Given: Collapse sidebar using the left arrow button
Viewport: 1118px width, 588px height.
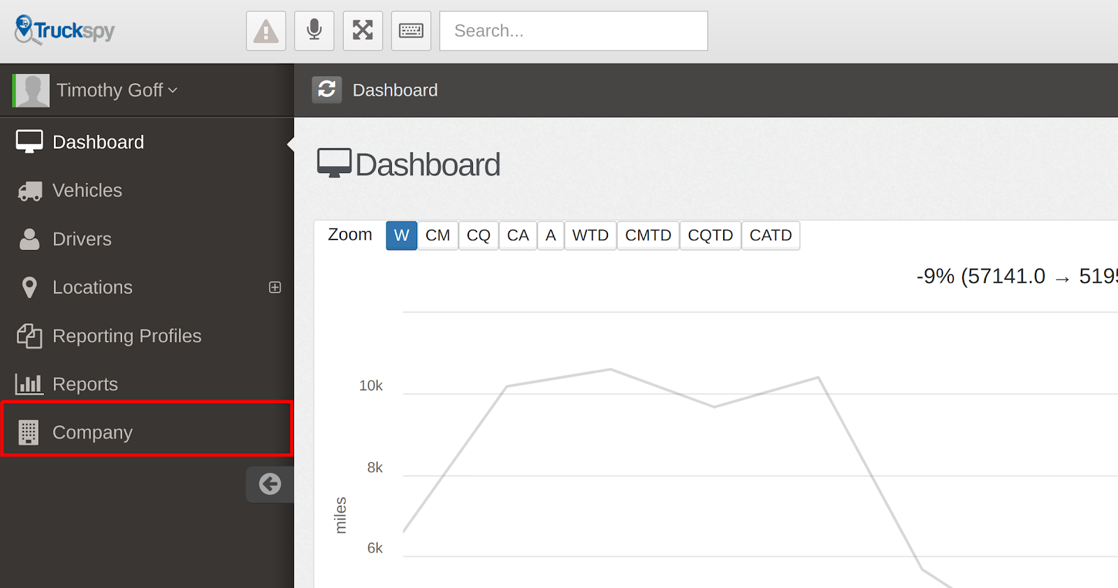Looking at the screenshot, I should [270, 484].
